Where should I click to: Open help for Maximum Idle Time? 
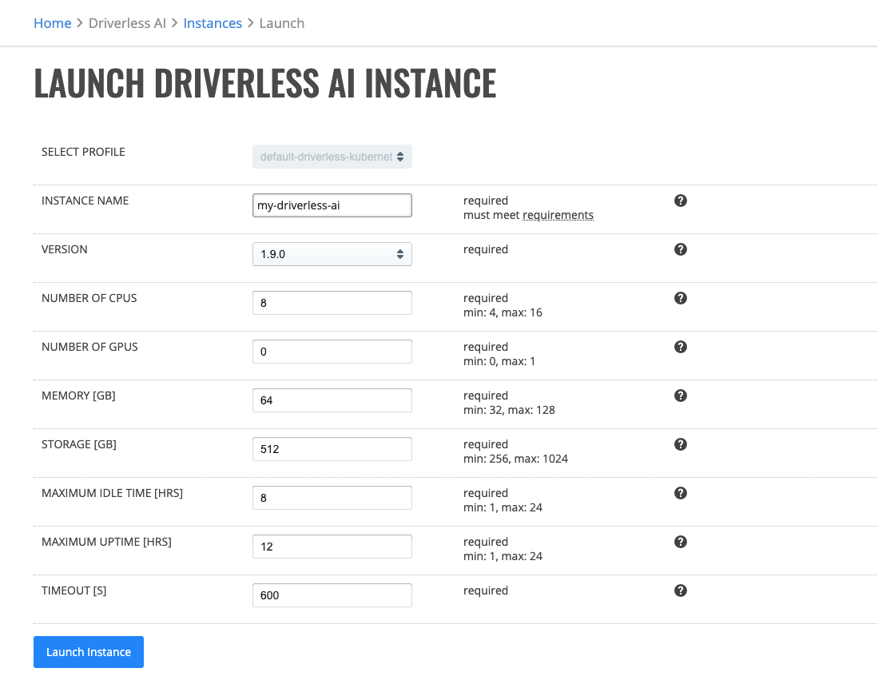680,494
